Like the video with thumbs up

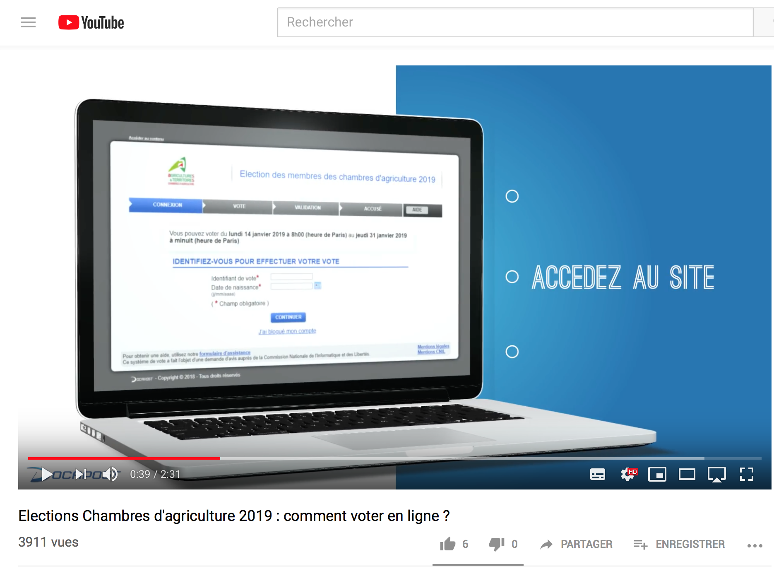(448, 544)
